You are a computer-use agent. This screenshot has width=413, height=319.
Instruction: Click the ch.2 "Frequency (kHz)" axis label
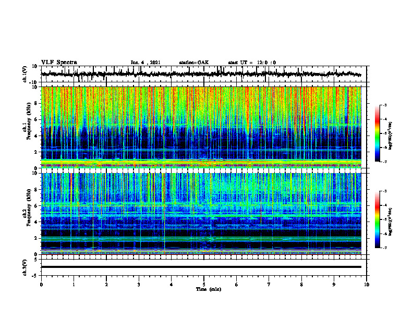(29, 207)
